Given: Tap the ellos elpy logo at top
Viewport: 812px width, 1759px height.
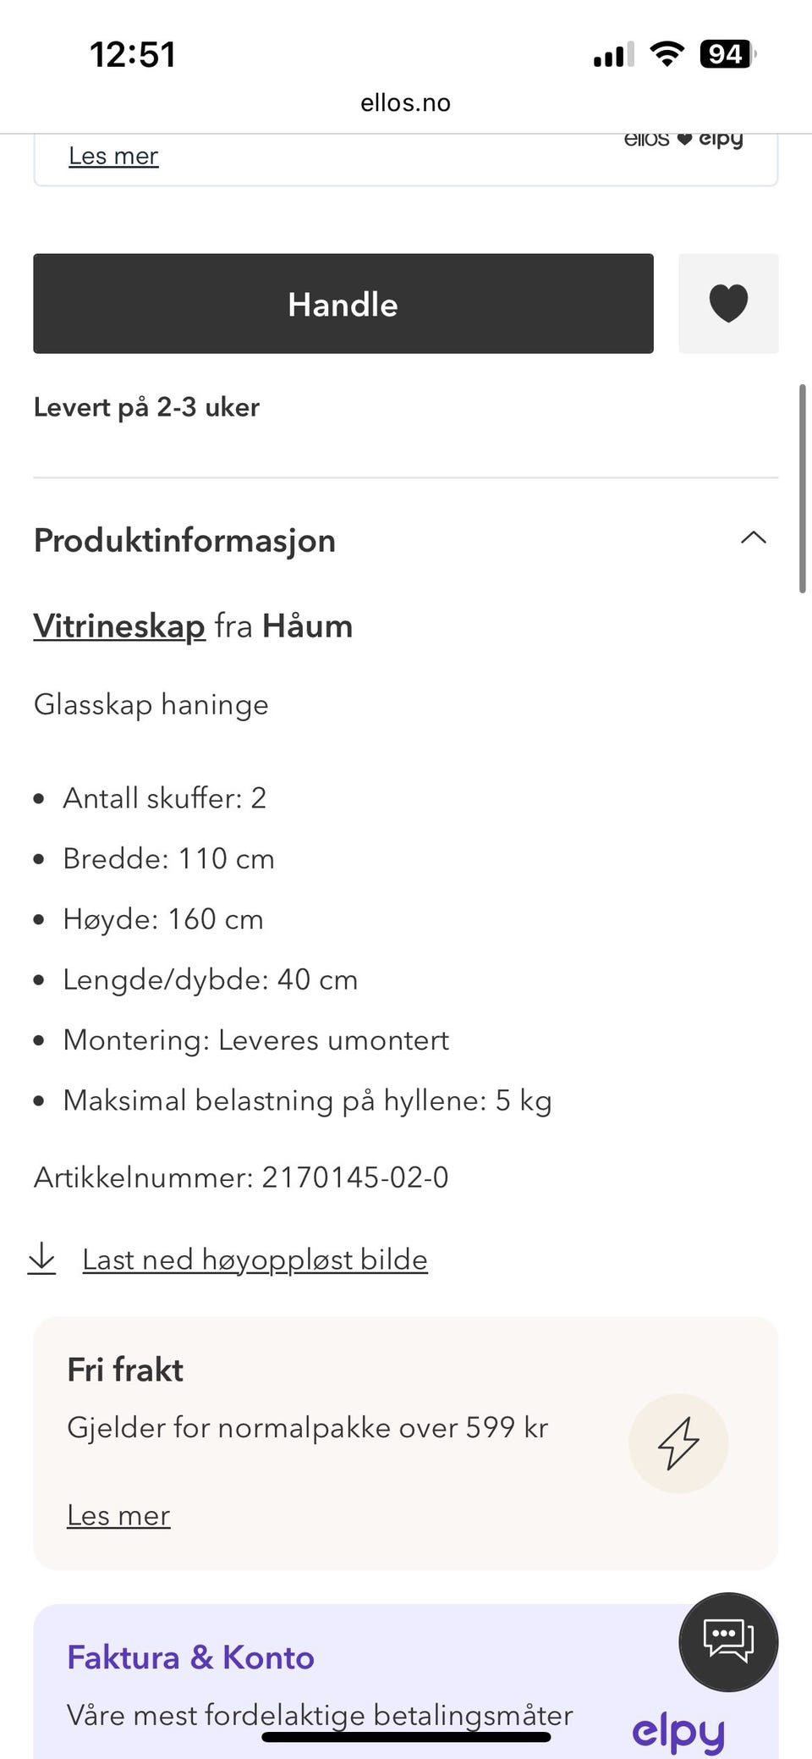Looking at the screenshot, I should pos(683,141).
